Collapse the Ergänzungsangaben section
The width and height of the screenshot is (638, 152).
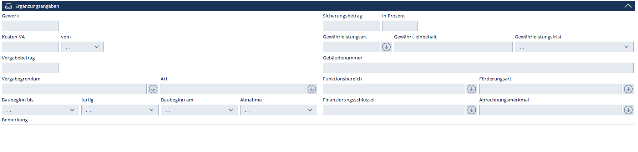coord(628,6)
